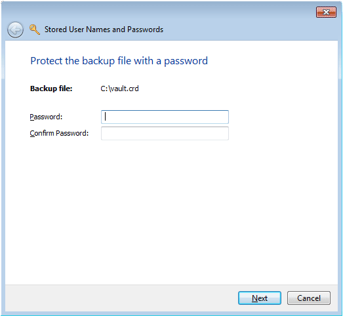Click the word "password" in blue heading

pos(186,61)
